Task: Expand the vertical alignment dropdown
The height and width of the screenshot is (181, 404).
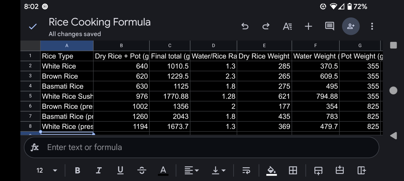Action: click(219, 170)
